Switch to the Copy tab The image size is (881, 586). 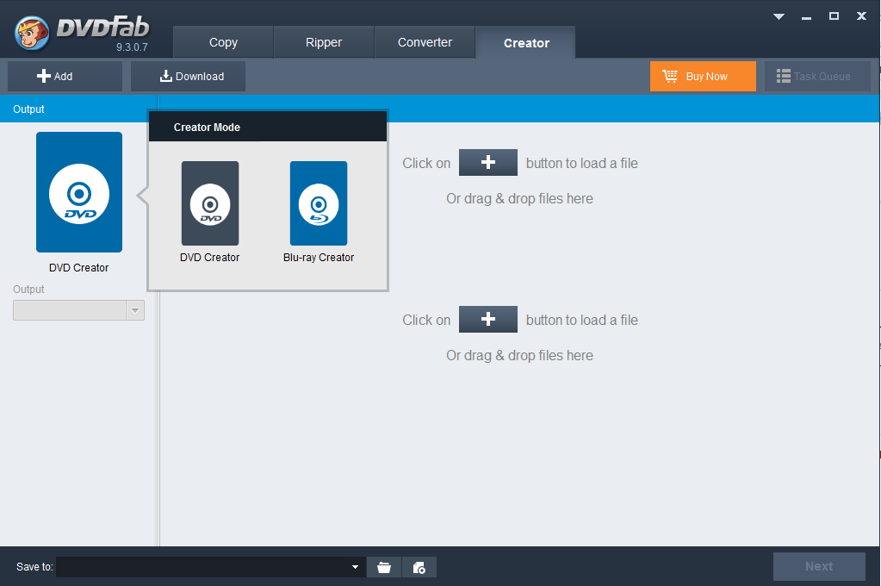tap(223, 42)
